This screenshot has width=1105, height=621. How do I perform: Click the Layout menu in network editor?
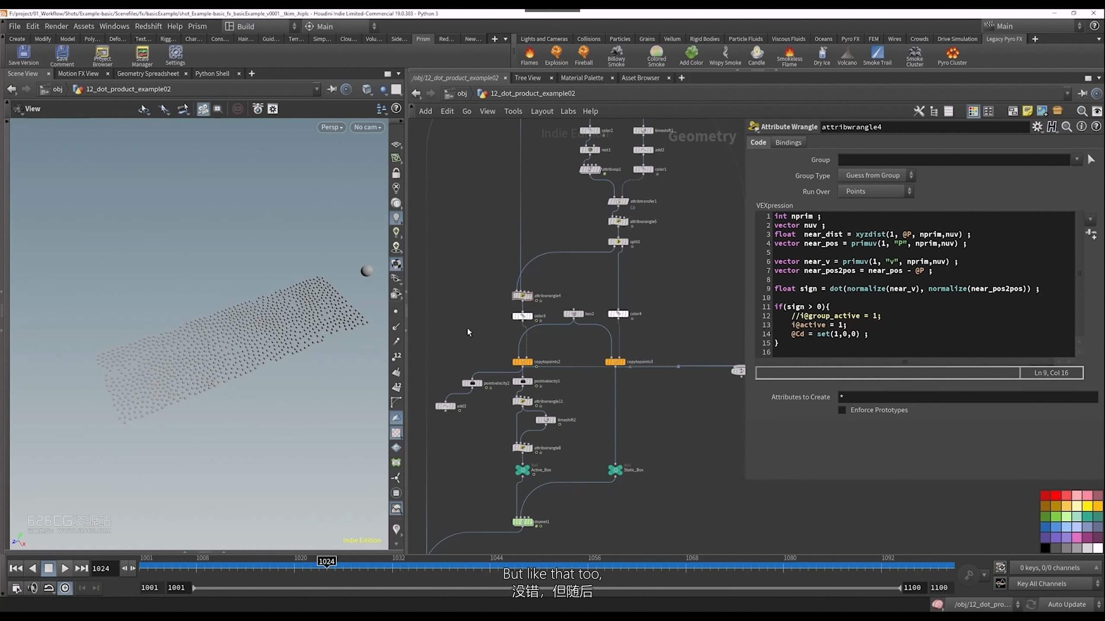[x=542, y=111]
